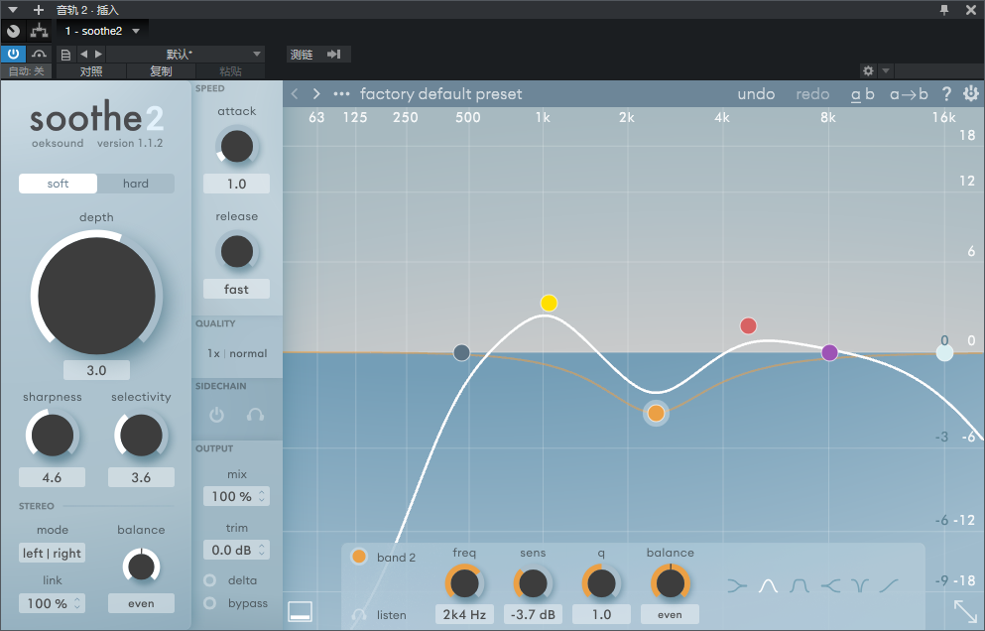Click the stereo balance knob
Viewport: 985px width, 631px height.
click(x=141, y=567)
